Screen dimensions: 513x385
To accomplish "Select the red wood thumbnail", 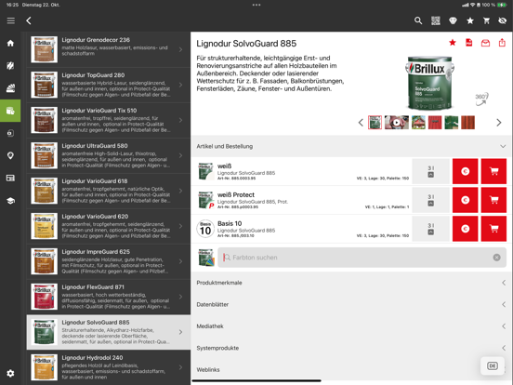I will click(x=435, y=123).
